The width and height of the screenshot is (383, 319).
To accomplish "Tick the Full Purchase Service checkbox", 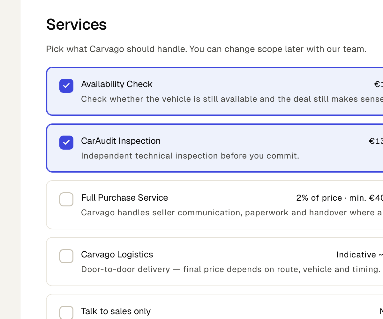I will click(x=66, y=199).
